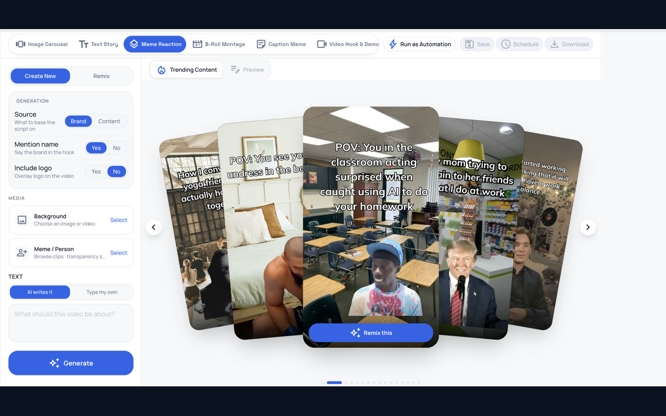This screenshot has width=666, height=416.
Task: Click the Video Hook camera icon
Action: [x=322, y=44]
